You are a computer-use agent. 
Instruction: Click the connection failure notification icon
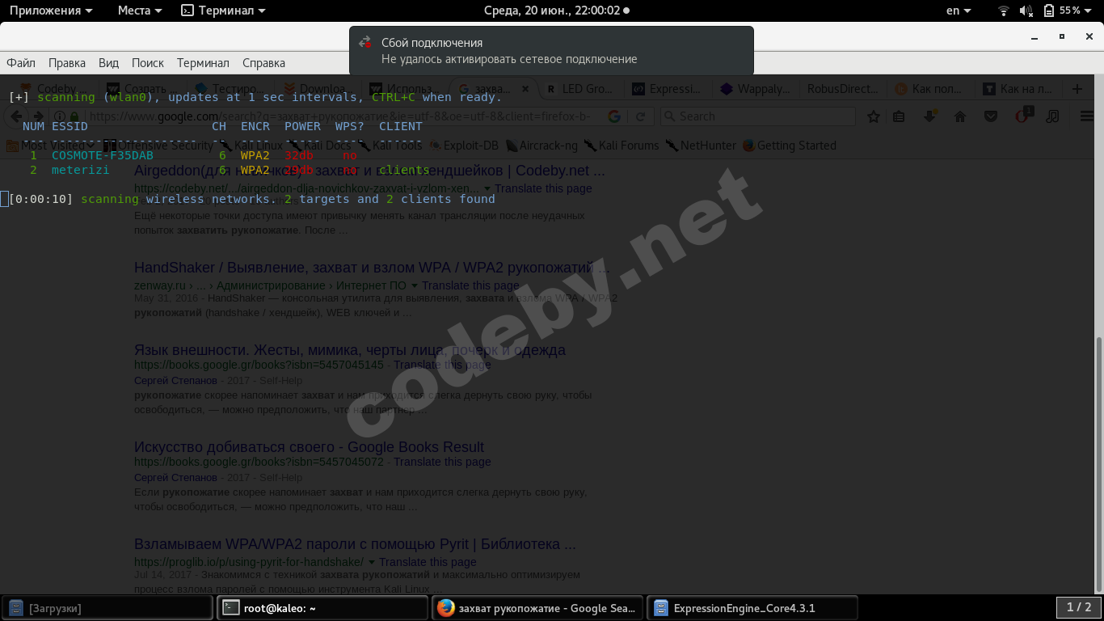365,43
